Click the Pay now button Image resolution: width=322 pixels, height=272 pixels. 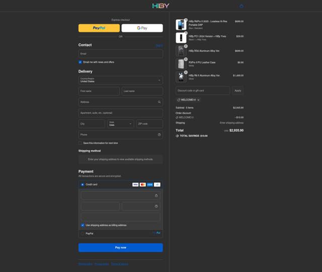point(121,247)
